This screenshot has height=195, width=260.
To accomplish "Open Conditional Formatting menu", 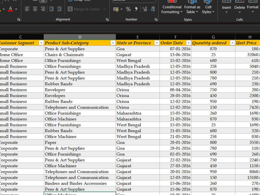I will pyautogui.click(x=172, y=8).
